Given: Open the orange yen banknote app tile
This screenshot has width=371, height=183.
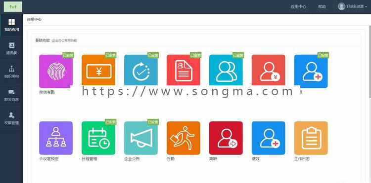Looking at the screenshot, I should pos(98,70).
